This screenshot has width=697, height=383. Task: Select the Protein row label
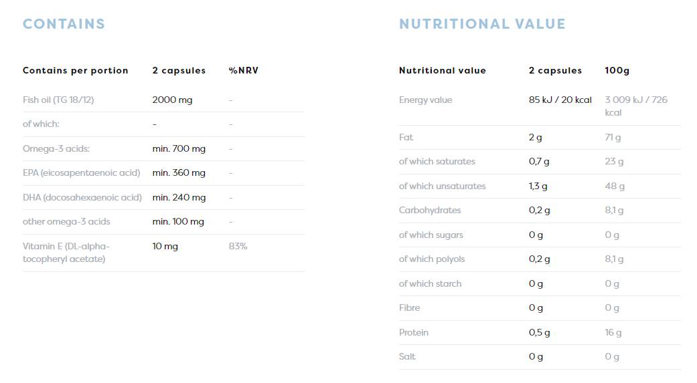[x=414, y=332]
